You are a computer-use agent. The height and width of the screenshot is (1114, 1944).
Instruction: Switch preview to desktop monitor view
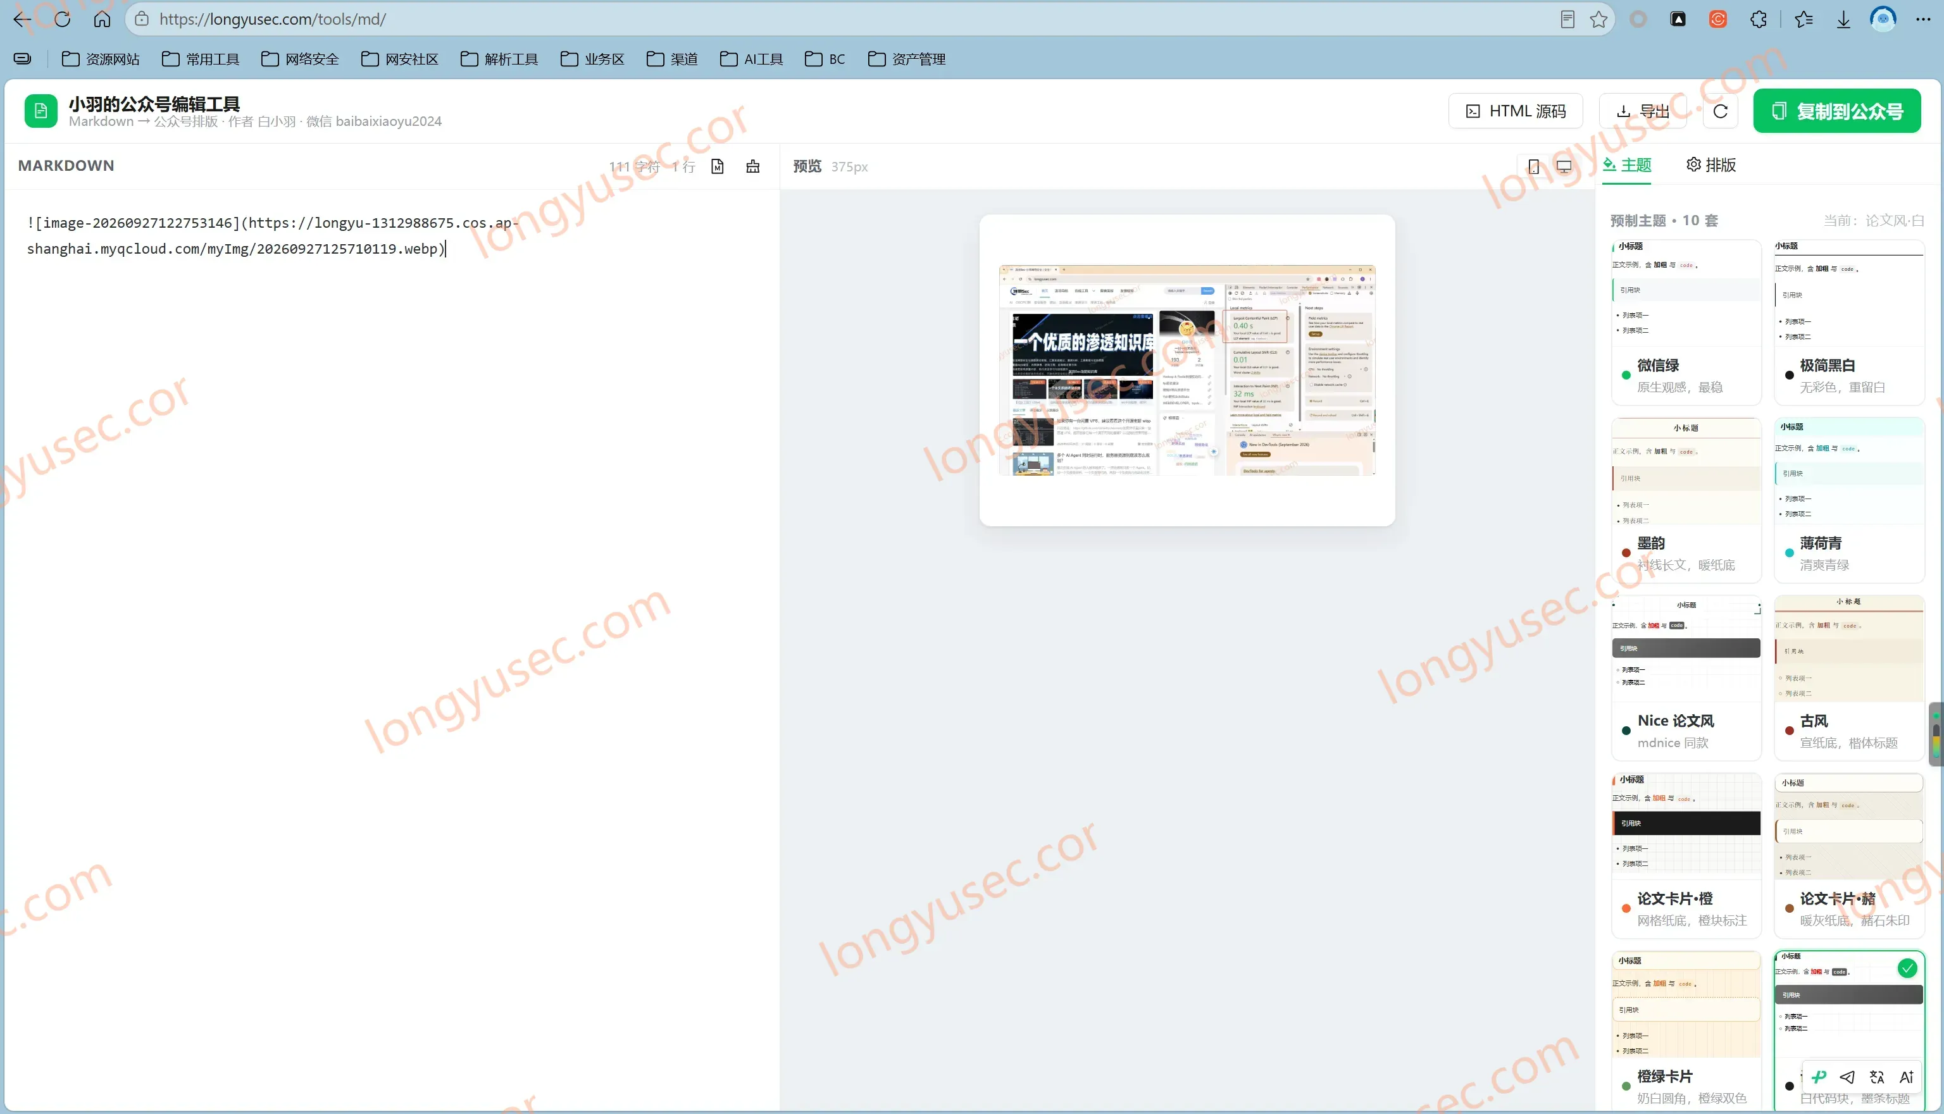(1564, 166)
